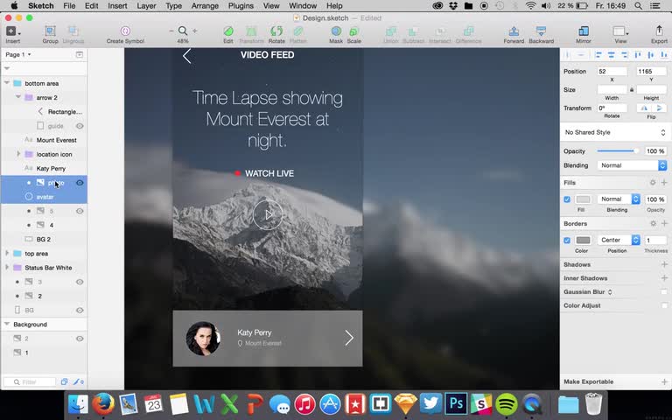Toggle the pages list panel icon
The image size is (672, 420).
pos(80,54)
